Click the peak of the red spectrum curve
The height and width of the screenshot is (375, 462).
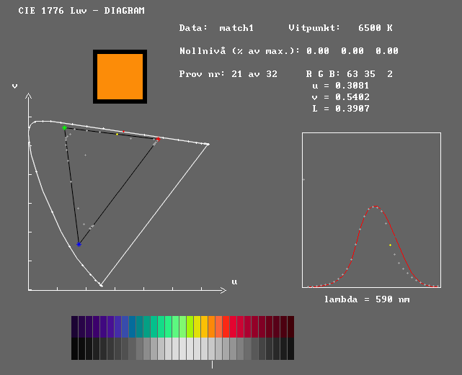click(x=374, y=206)
